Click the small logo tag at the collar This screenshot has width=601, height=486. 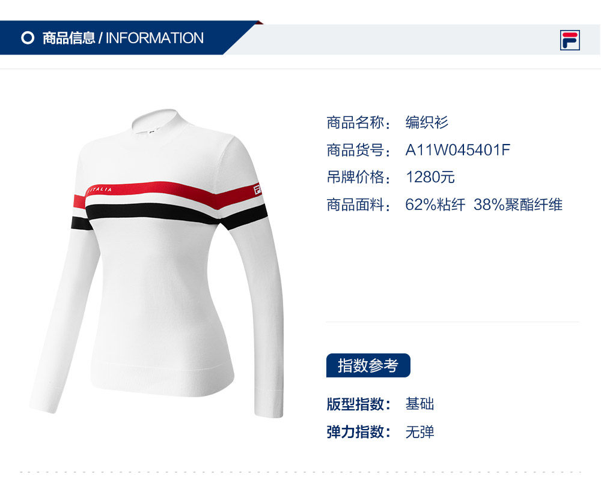point(152,133)
